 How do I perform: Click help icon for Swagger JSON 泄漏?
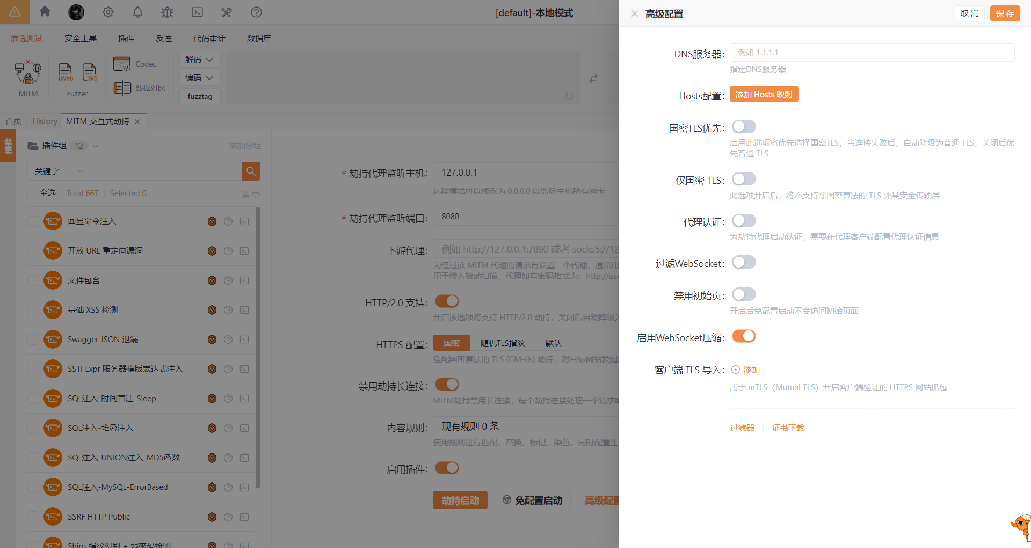pyautogui.click(x=228, y=340)
